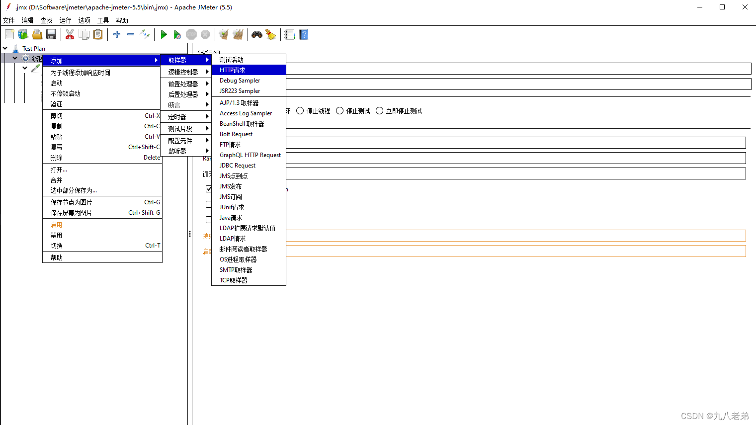Choose JDBC Request sampler
This screenshot has width=756, height=425.
click(249, 166)
